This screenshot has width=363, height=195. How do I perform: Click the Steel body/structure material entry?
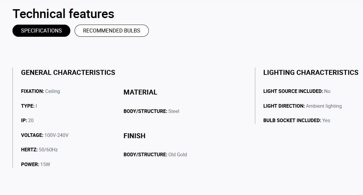[151, 111]
